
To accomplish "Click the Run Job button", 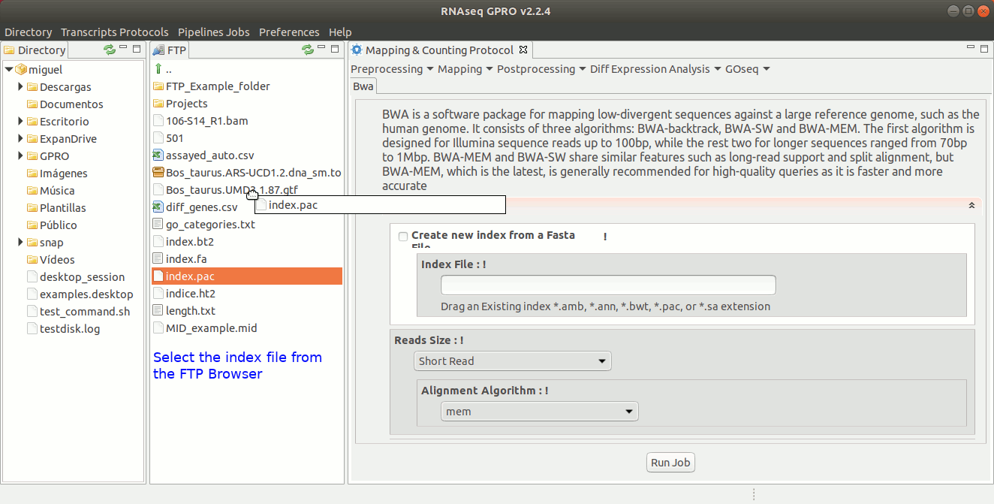I will point(670,463).
